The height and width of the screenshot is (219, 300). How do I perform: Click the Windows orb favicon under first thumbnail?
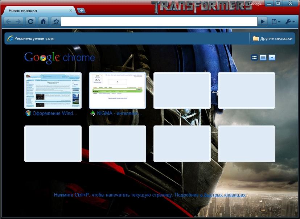(x=28, y=113)
